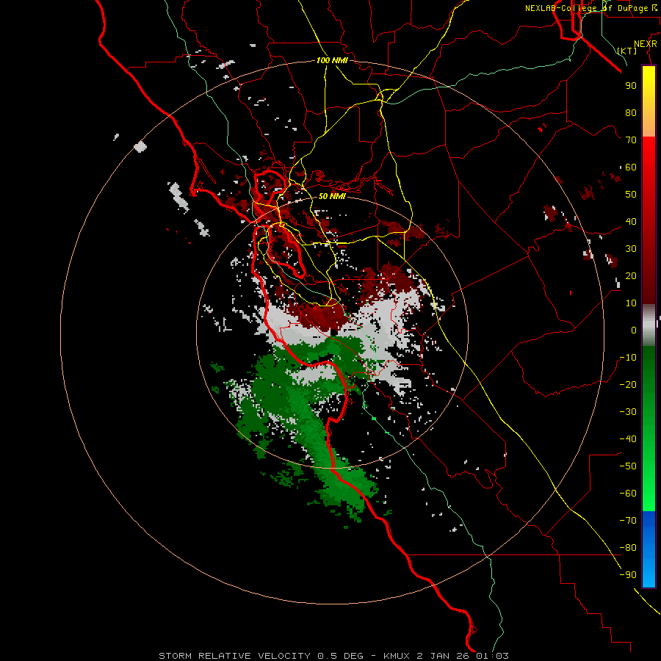Screen dimensions: 661x661
Task: Select the -50 value on the velocity scale
Action: pyautogui.click(x=628, y=466)
